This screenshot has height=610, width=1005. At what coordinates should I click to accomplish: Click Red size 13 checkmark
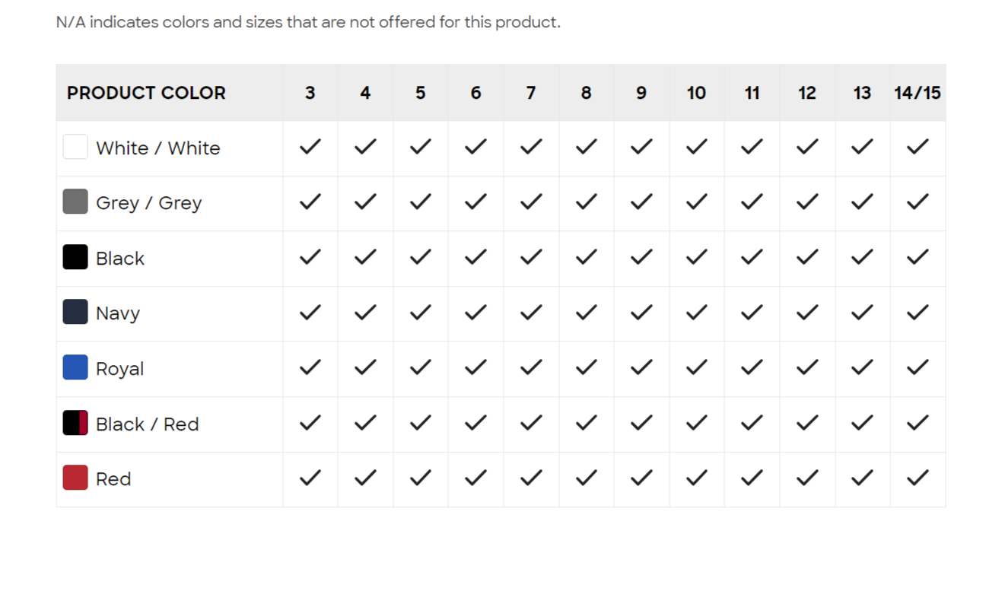point(862,478)
